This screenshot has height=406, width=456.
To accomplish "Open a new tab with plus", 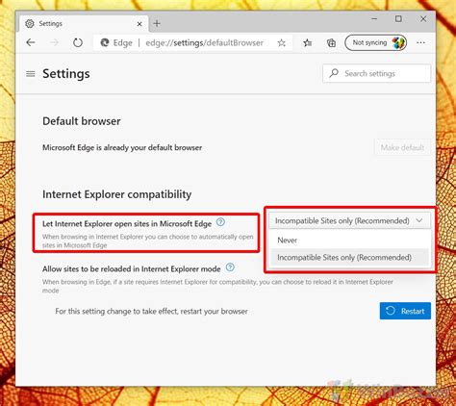I will (x=157, y=23).
